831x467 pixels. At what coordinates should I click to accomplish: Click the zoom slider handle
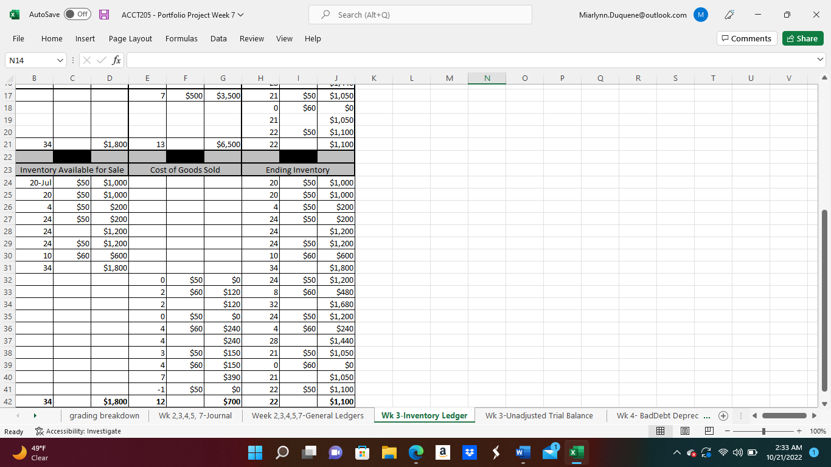point(763,431)
